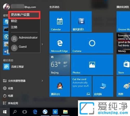Open the black command window app icon

pos(6,29)
